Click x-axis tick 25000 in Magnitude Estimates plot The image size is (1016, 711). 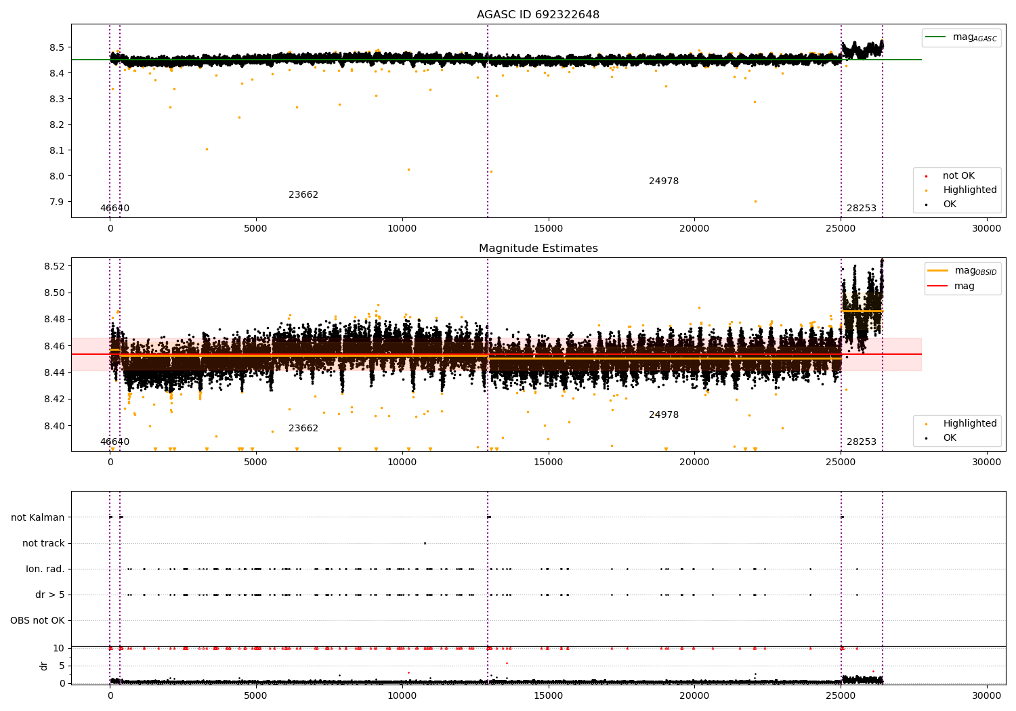[841, 462]
